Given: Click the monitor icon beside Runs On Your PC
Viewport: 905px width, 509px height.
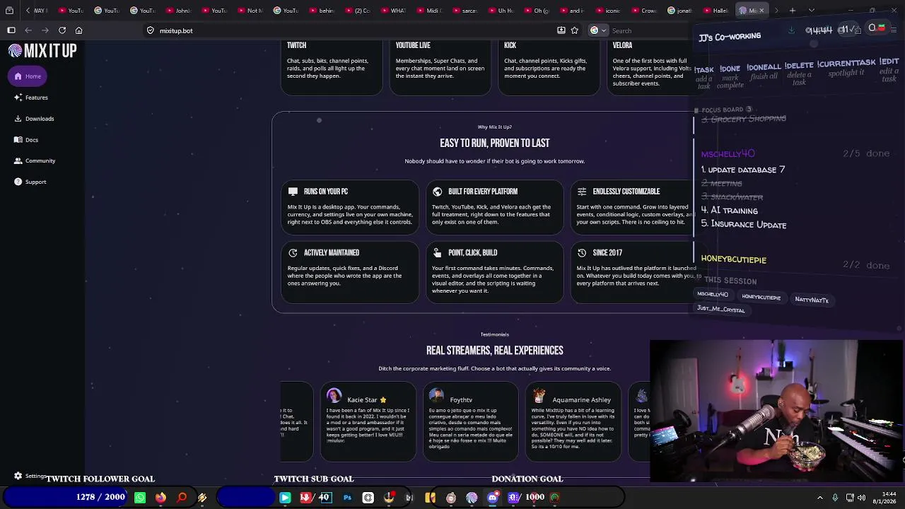Looking at the screenshot, I should click(293, 192).
